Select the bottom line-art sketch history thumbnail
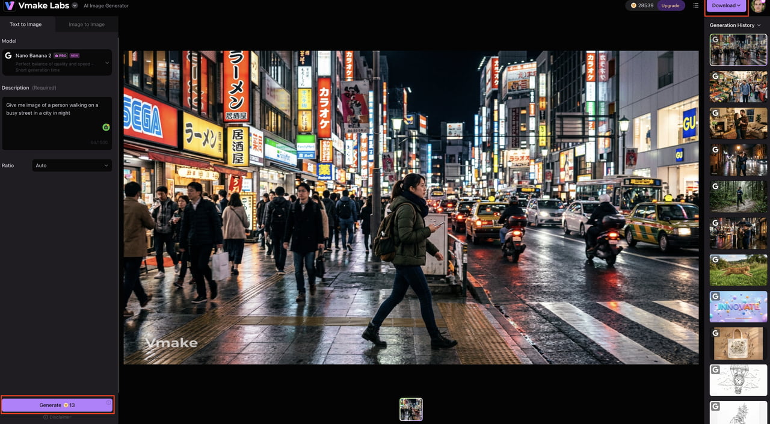Viewport: 770px width, 424px height. pos(738,413)
